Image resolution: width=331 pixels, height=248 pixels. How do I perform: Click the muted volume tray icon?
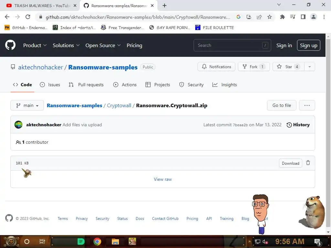click(x=265, y=242)
